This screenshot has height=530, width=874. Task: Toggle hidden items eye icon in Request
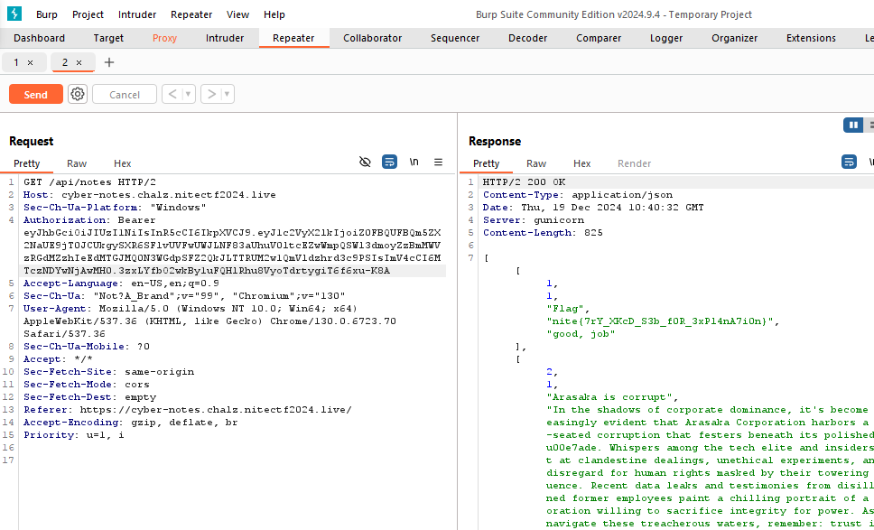tap(365, 163)
